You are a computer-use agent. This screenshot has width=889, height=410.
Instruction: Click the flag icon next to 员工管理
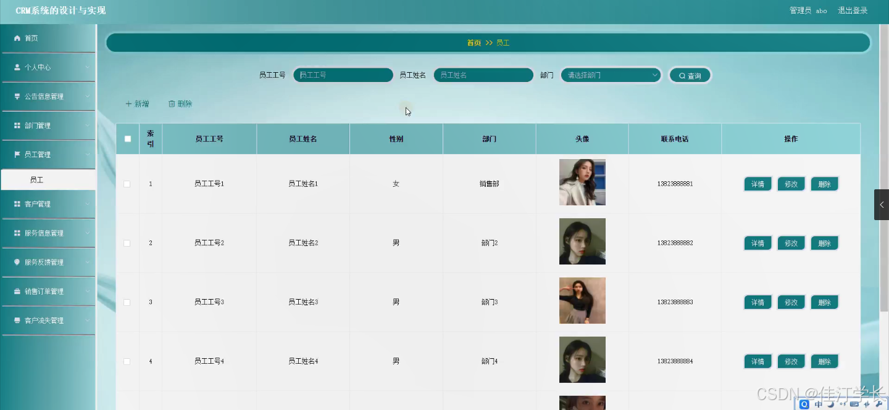click(x=18, y=154)
